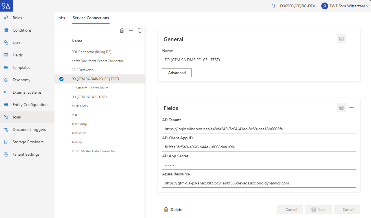Uncheck the selected FO-CE TEST row checkmark

(x=61, y=79)
